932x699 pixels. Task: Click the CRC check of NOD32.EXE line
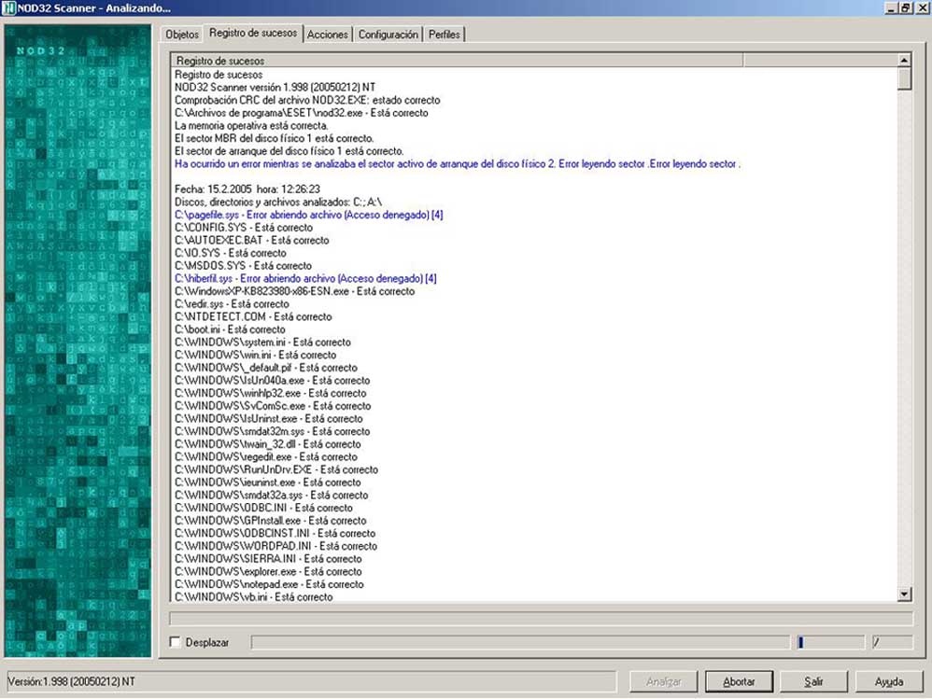coord(307,101)
